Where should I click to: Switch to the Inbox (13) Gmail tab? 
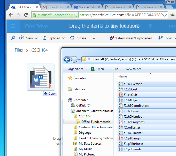(x=56, y=7)
